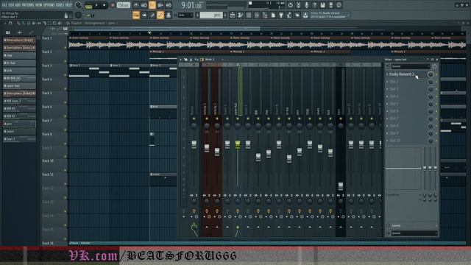Image resolution: width=471 pixels, height=265 pixels.
Task: Click the open-hat mixer track volume fader
Action: click(238, 144)
